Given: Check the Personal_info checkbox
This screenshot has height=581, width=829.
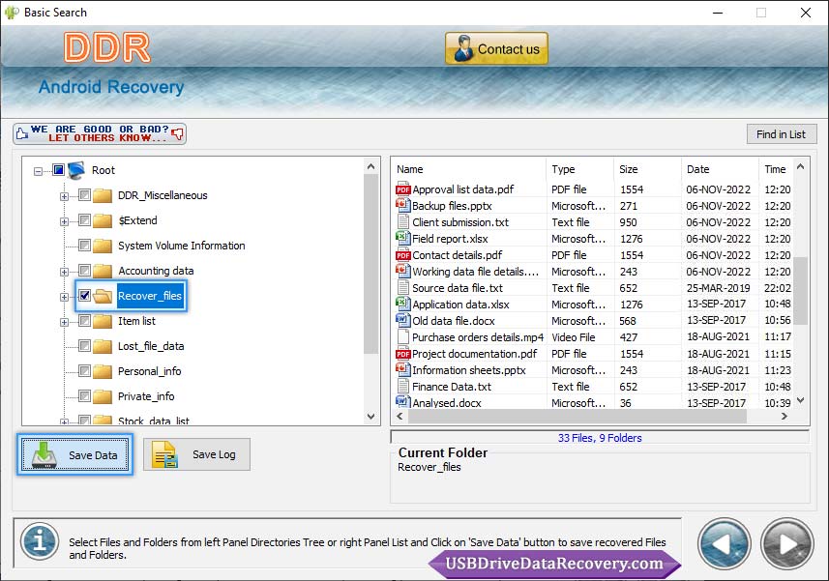Looking at the screenshot, I should (x=84, y=370).
